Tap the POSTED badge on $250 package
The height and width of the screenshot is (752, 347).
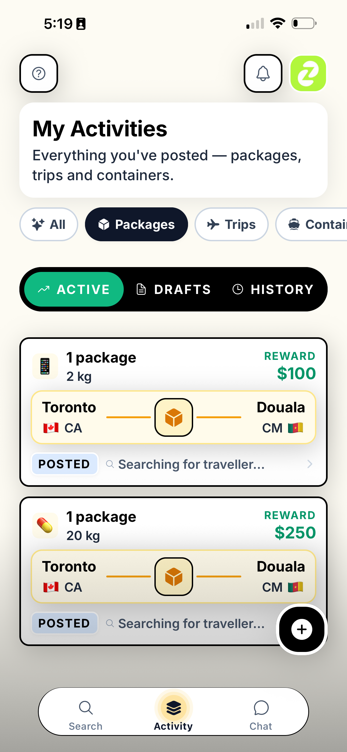pos(64,623)
